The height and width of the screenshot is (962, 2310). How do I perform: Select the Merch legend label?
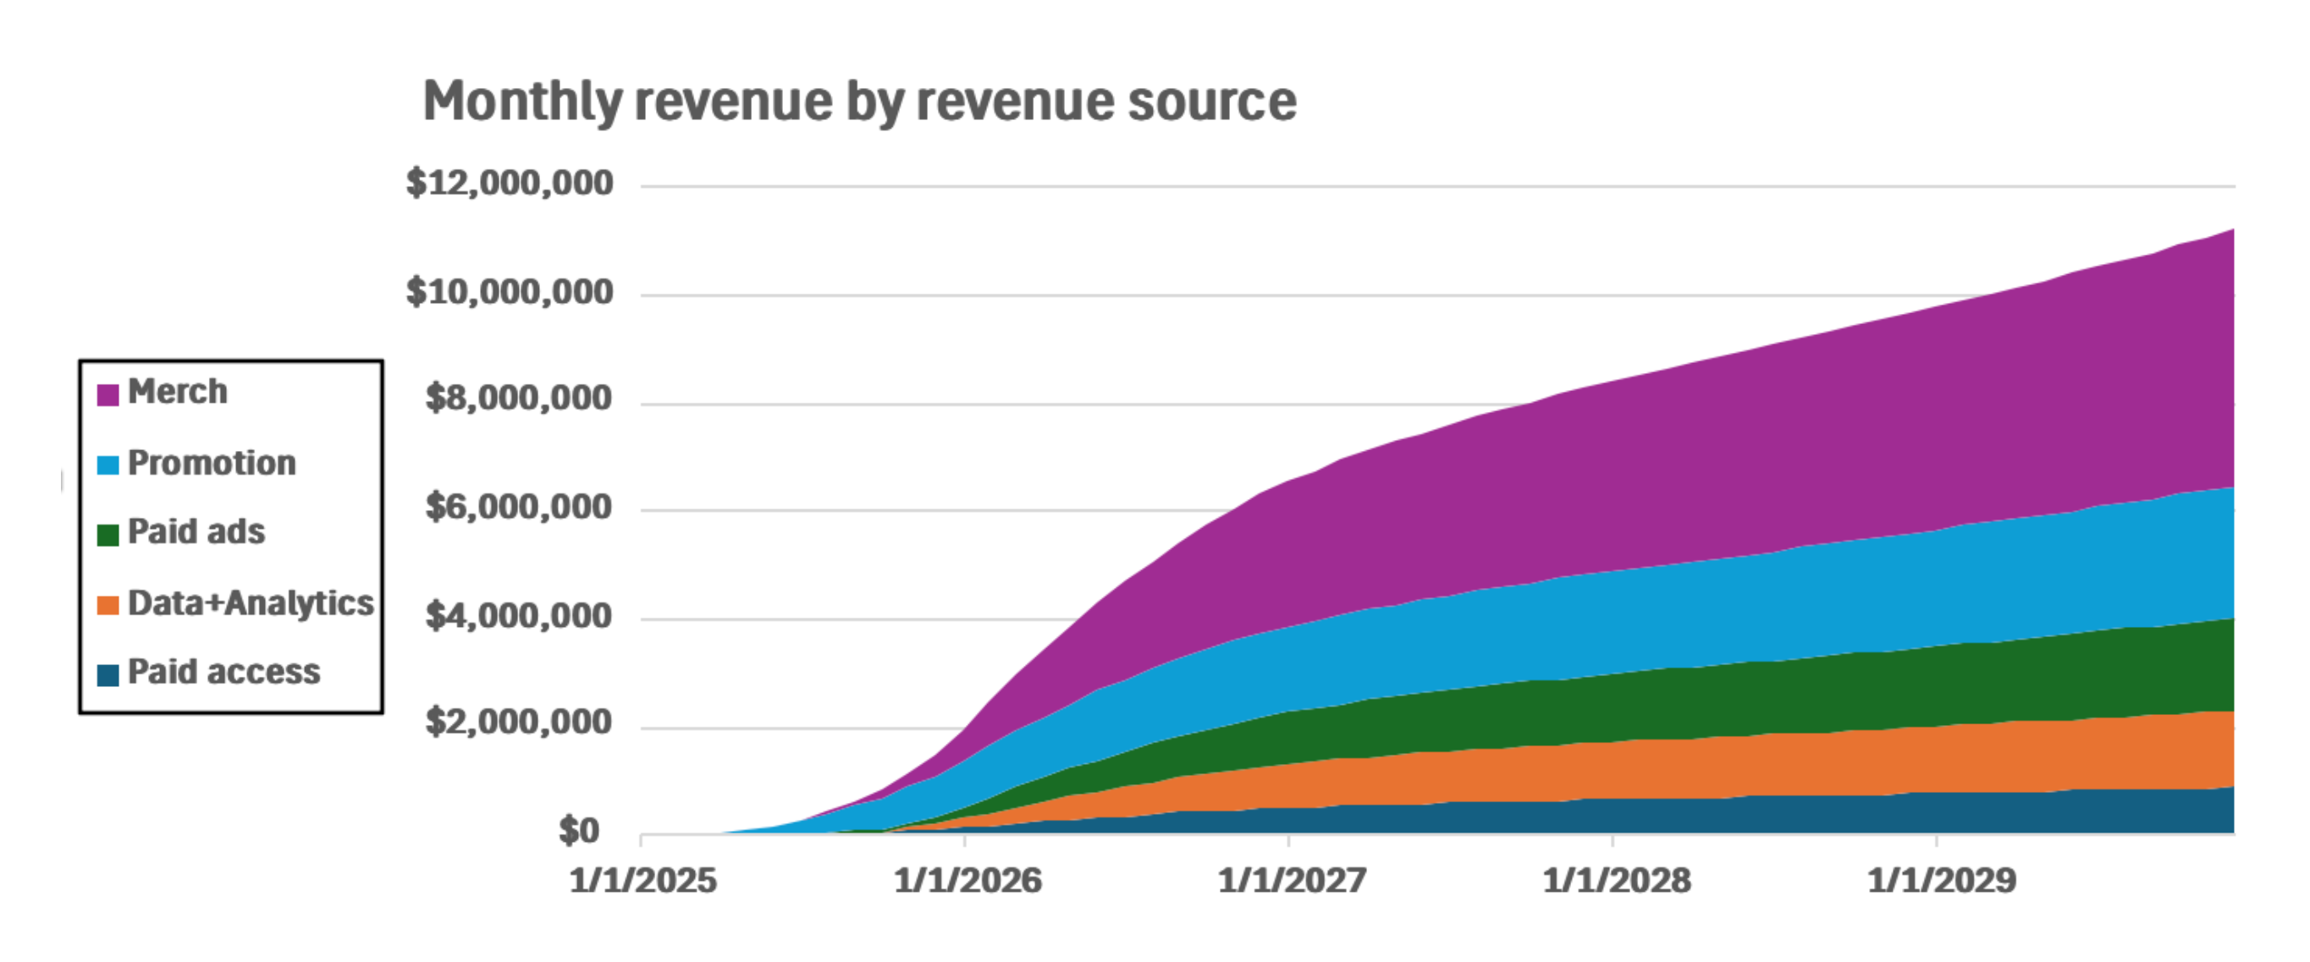[x=178, y=392]
